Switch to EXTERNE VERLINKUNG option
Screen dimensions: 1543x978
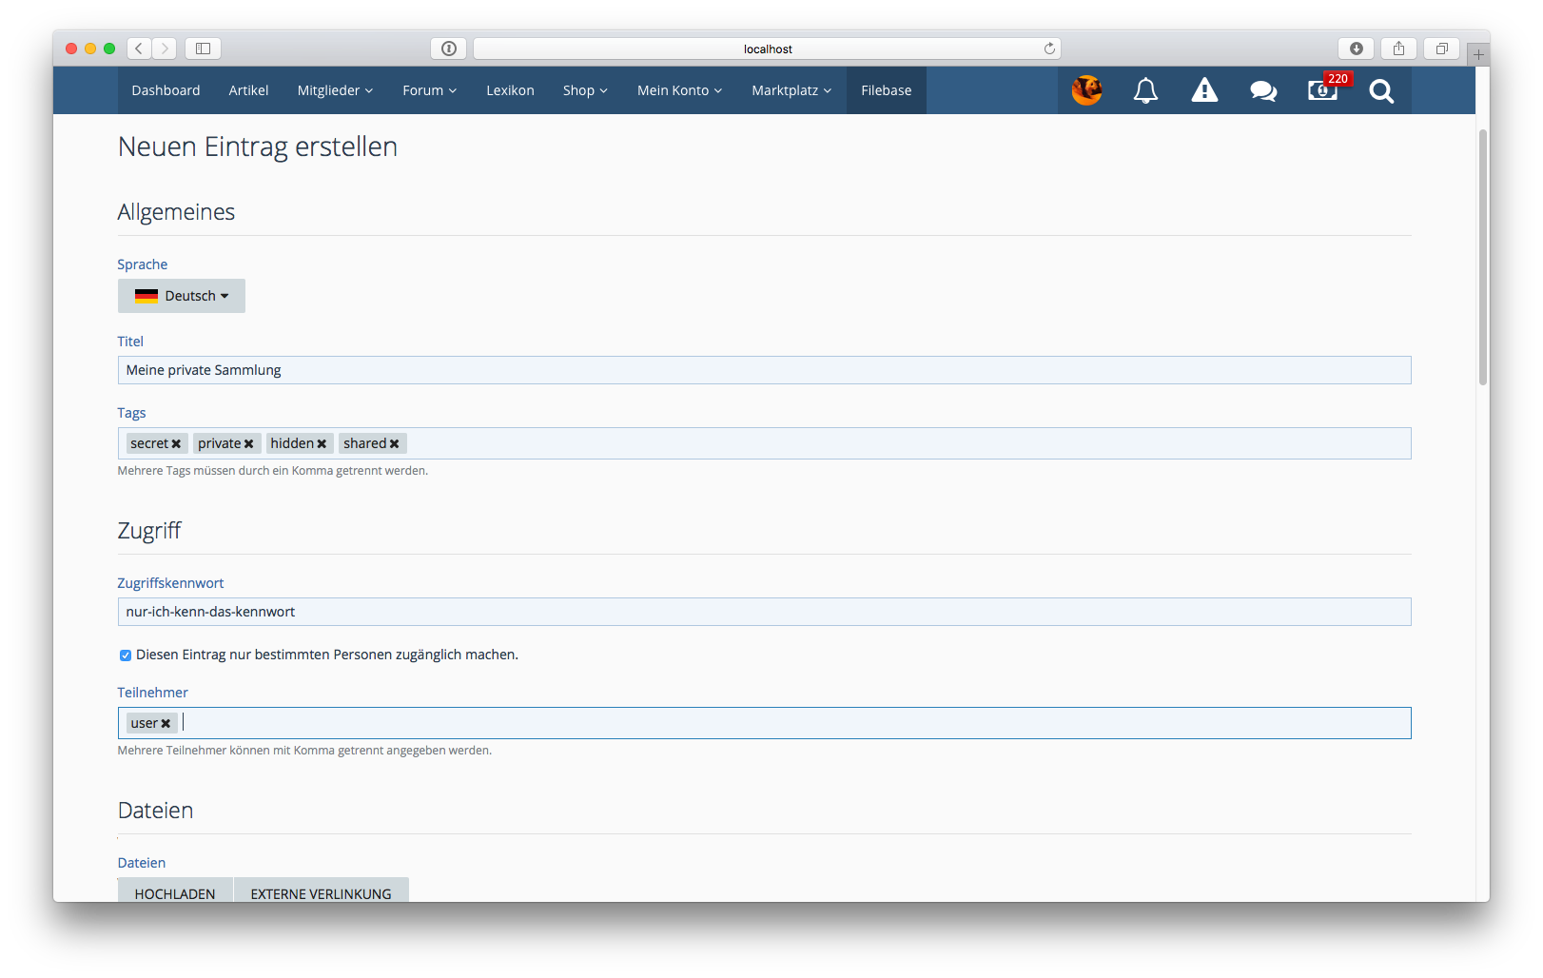pos(321,892)
